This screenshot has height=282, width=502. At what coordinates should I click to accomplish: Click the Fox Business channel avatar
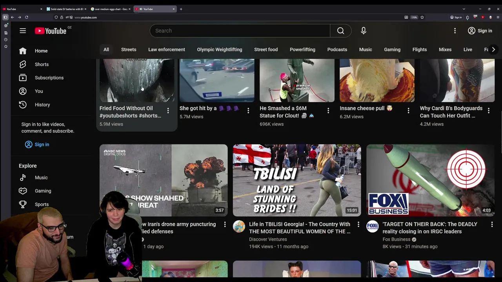[x=373, y=226]
